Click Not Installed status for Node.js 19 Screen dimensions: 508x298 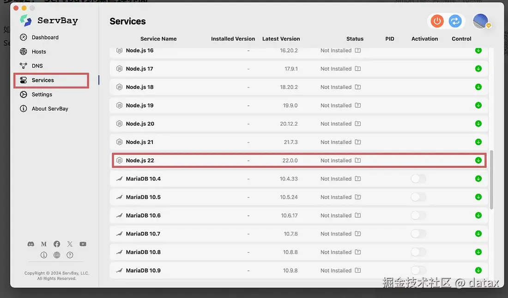pyautogui.click(x=336, y=105)
